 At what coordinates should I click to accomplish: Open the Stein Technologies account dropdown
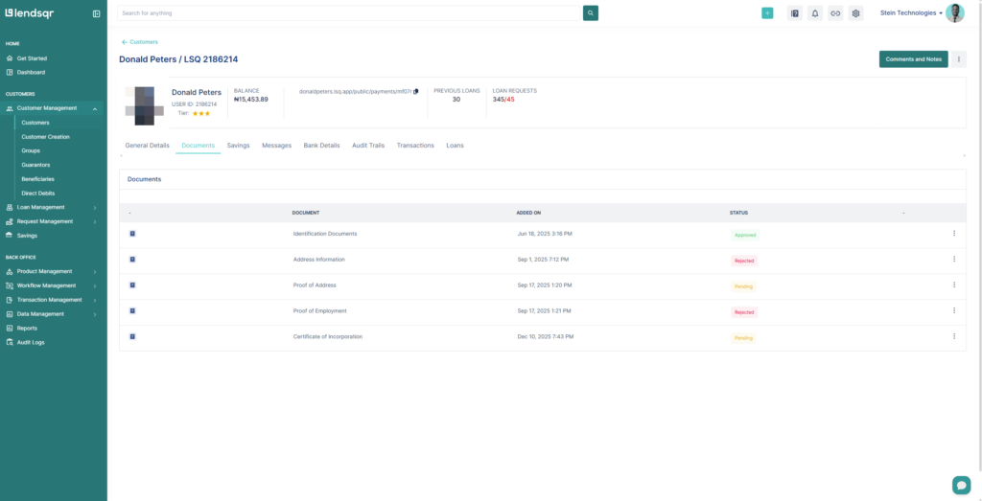click(911, 13)
